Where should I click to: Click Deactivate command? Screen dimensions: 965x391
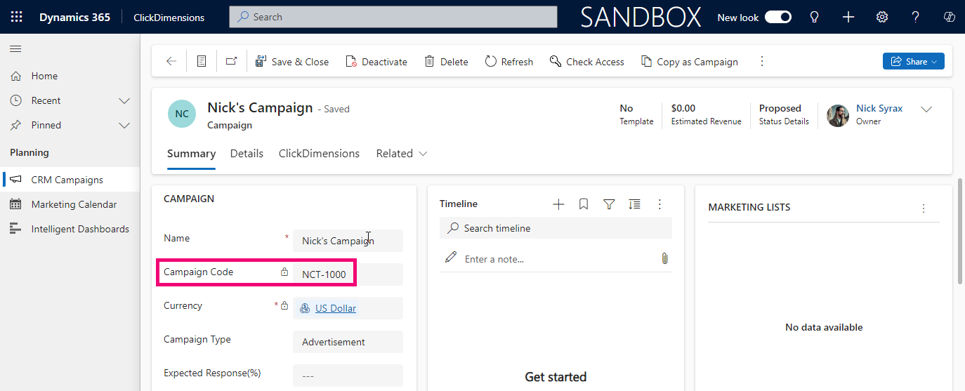[x=376, y=62]
